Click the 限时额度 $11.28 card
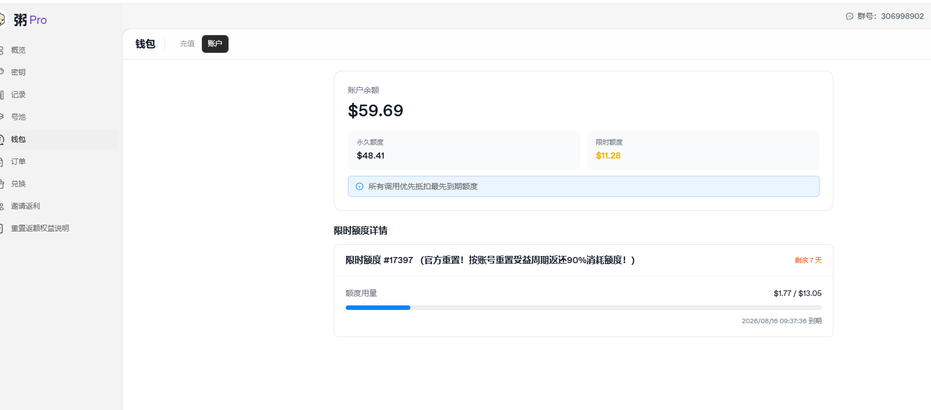The height and width of the screenshot is (410, 931). click(703, 150)
